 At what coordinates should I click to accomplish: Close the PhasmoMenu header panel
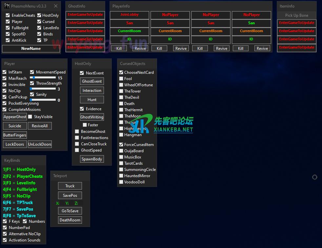[x=56, y=6]
